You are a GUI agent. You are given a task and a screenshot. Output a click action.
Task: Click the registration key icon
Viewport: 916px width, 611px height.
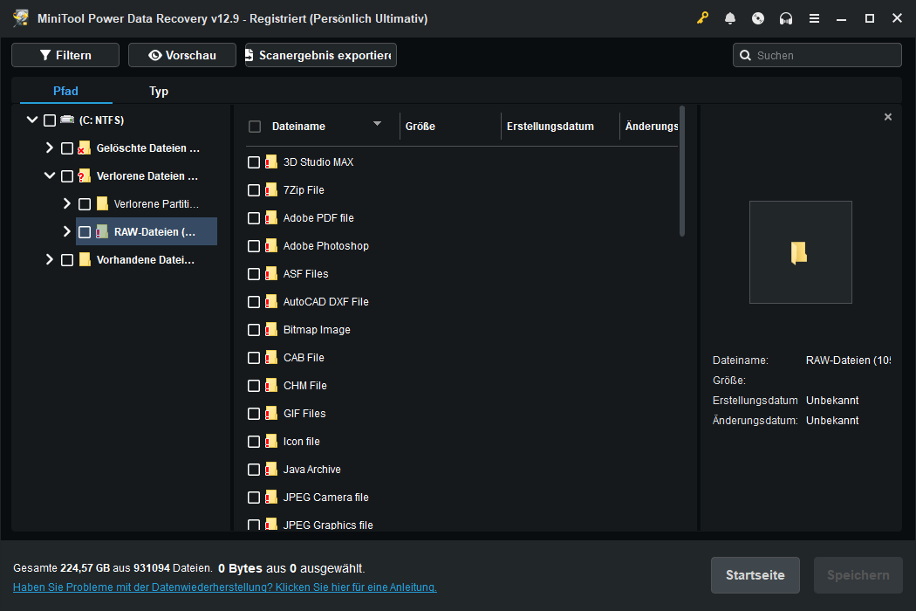[x=702, y=18]
